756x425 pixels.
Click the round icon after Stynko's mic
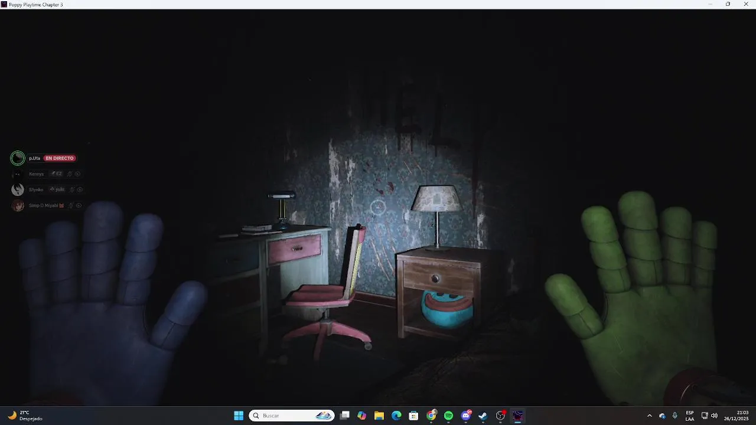pyautogui.click(x=80, y=189)
